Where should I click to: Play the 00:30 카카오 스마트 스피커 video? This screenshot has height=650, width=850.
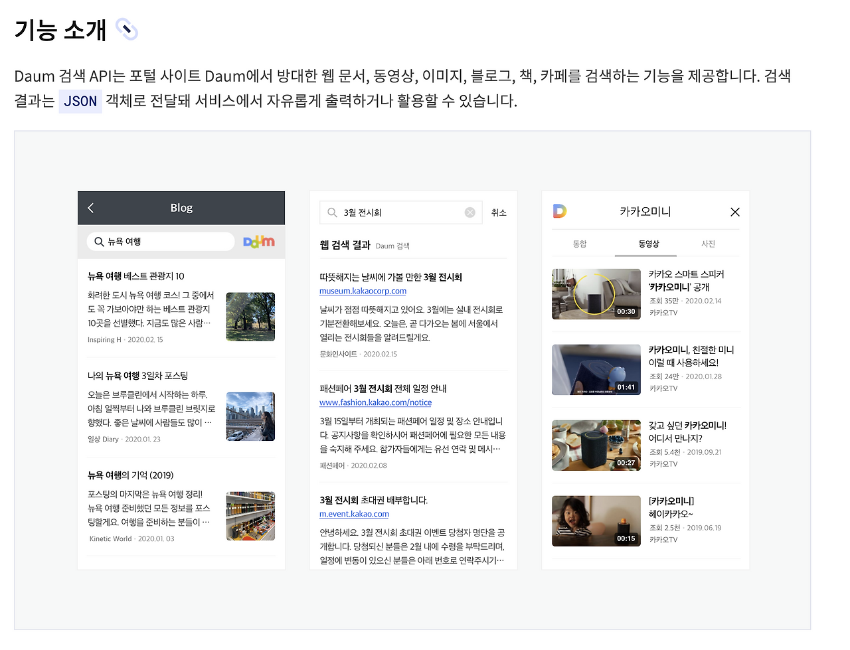(596, 294)
